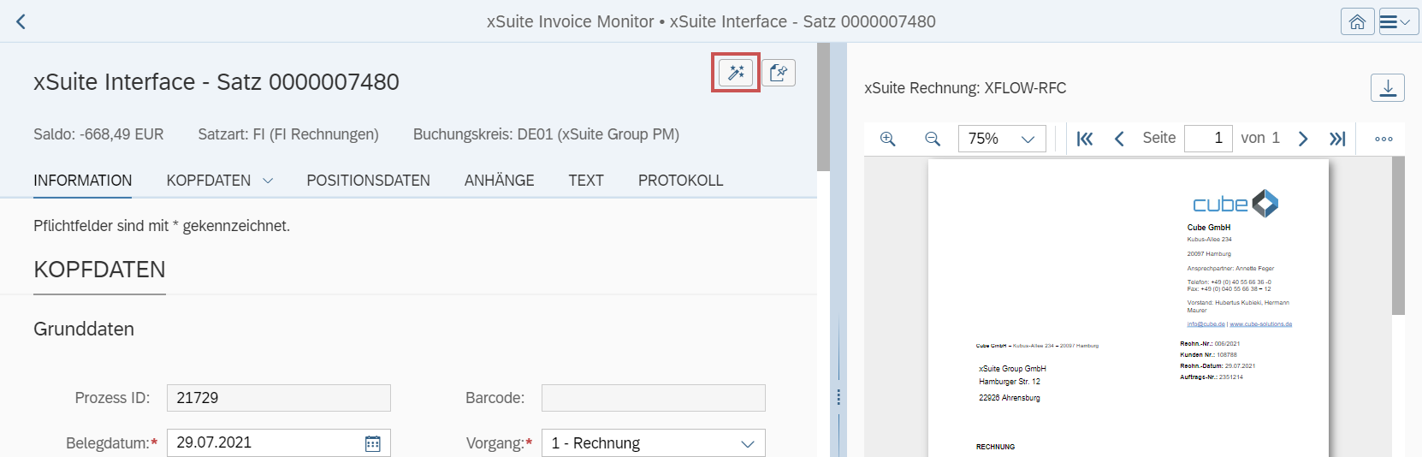
Task: Expand the Vorgang dropdown list
Action: pyautogui.click(x=747, y=443)
